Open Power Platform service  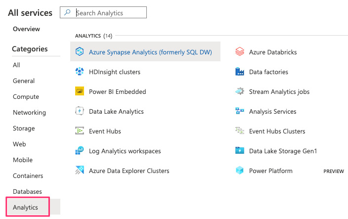271,171
